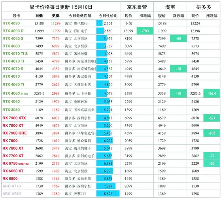
Task: Select the RTX 4060 TI row label
Action: point(13,84)
